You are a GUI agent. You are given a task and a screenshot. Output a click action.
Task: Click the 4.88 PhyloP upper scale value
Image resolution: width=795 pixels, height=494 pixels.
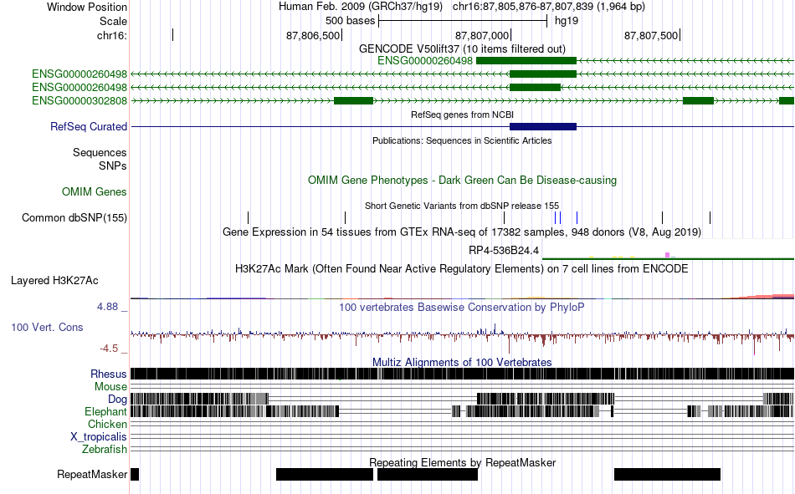tap(107, 307)
